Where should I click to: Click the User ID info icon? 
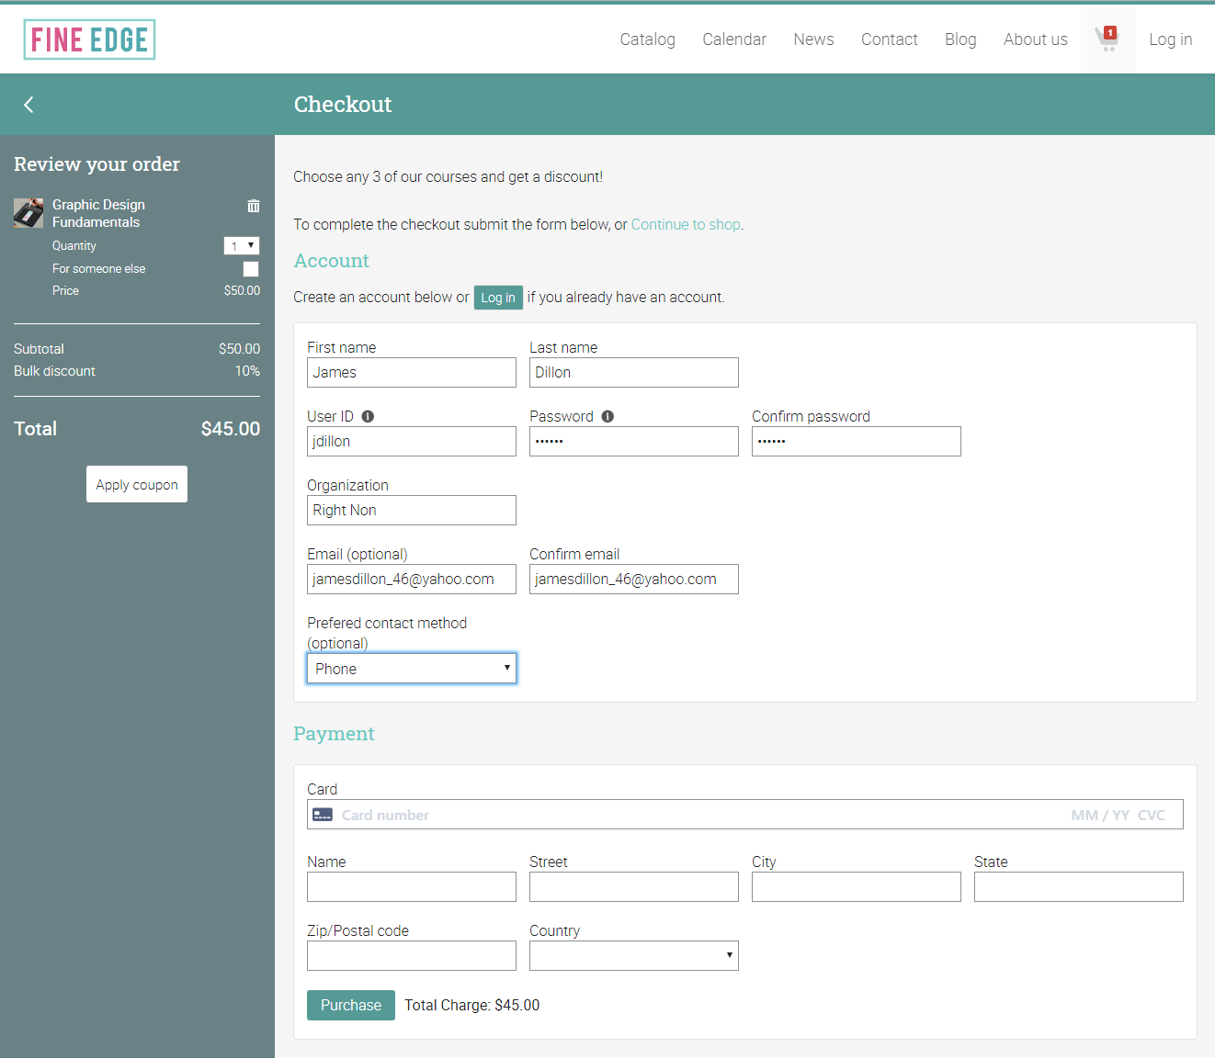pos(368,416)
